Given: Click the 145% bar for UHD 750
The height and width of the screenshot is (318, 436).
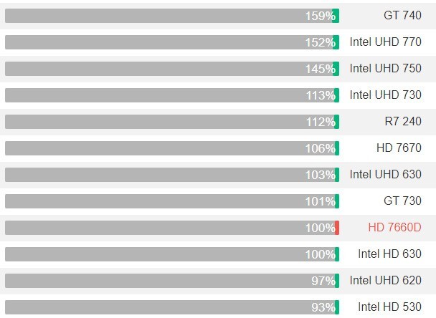Looking at the screenshot, I should pyautogui.click(x=172, y=69).
